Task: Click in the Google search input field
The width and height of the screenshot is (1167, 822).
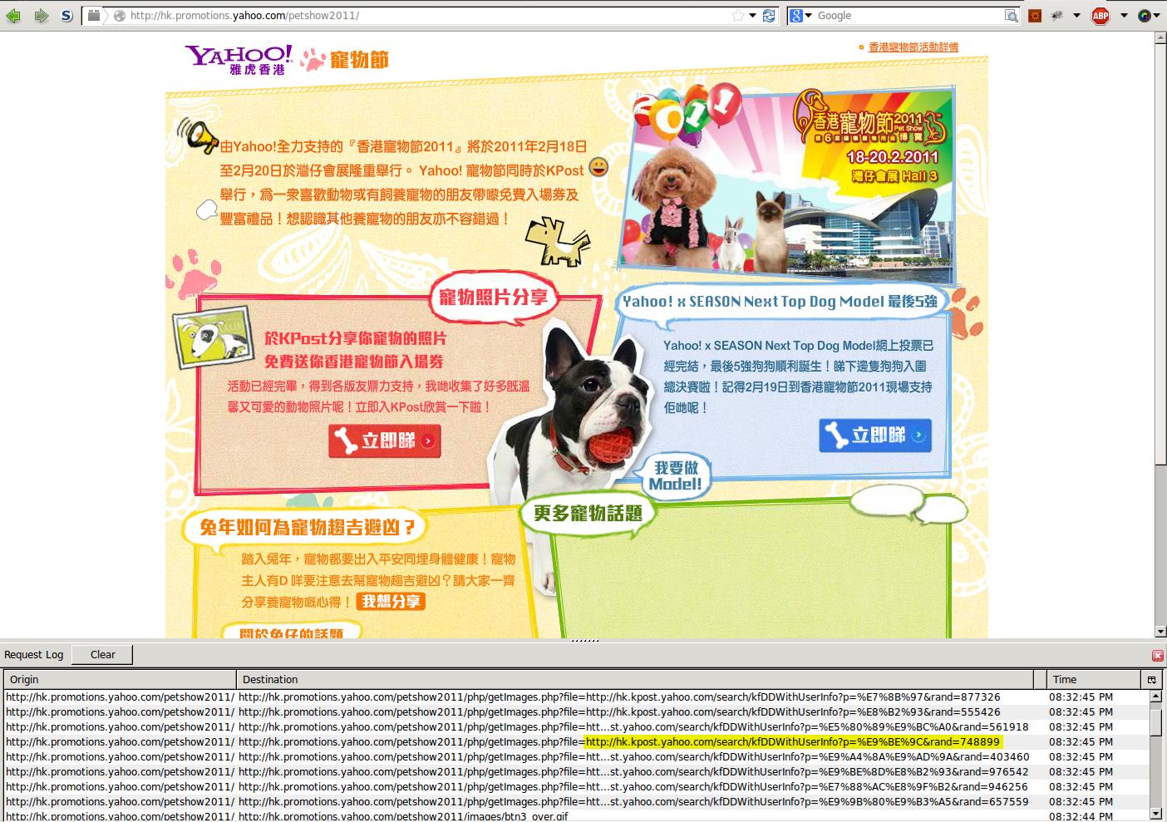Action: 906,16
